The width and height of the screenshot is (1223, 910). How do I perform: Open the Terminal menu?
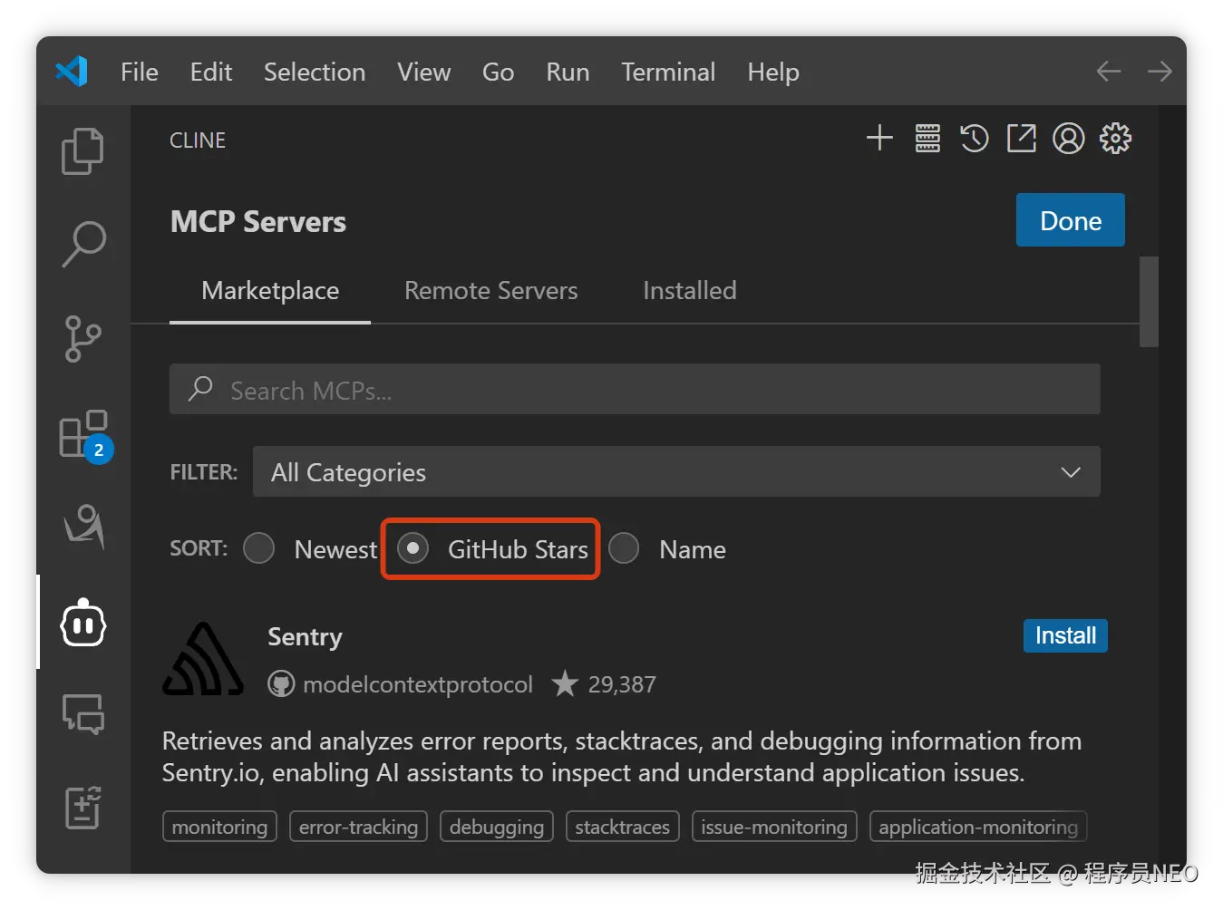pyautogui.click(x=668, y=72)
